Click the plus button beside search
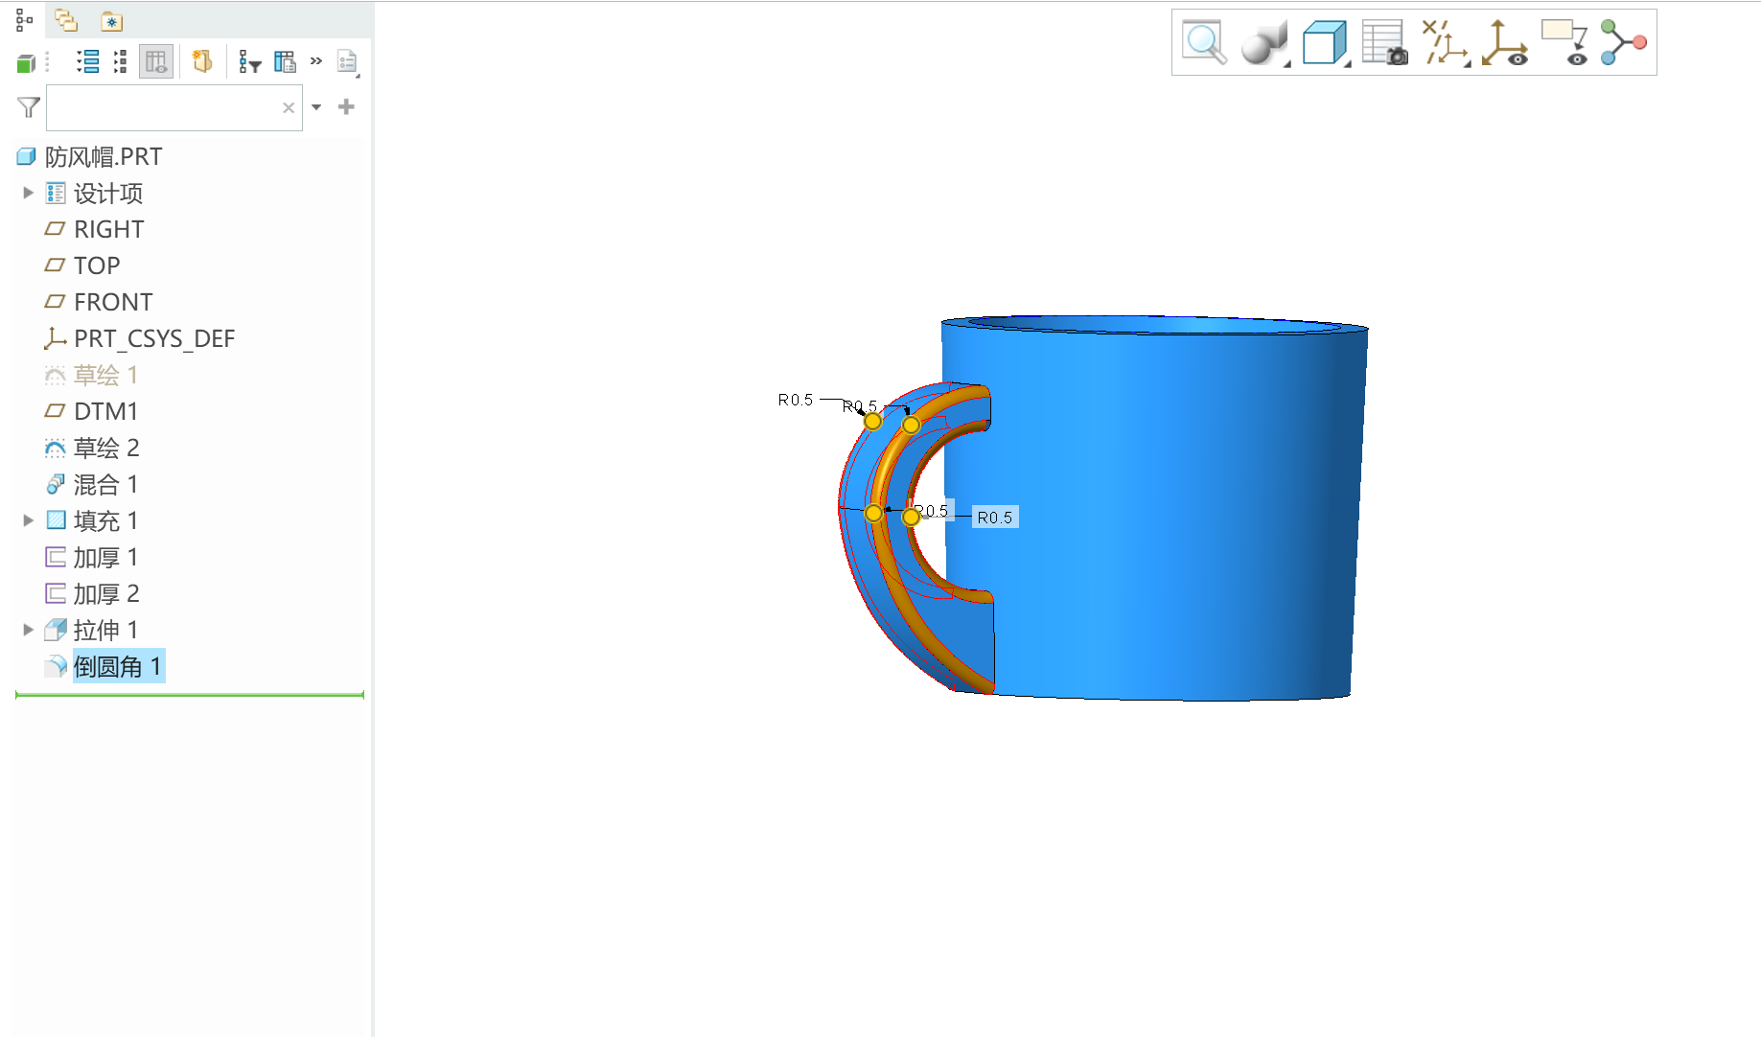 347,107
